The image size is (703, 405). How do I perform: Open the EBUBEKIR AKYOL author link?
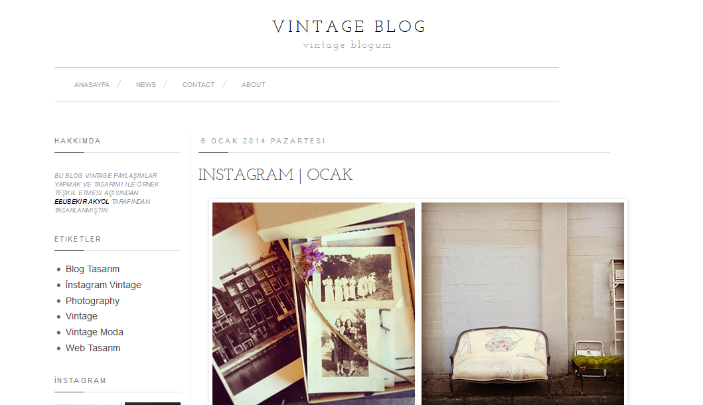82,202
